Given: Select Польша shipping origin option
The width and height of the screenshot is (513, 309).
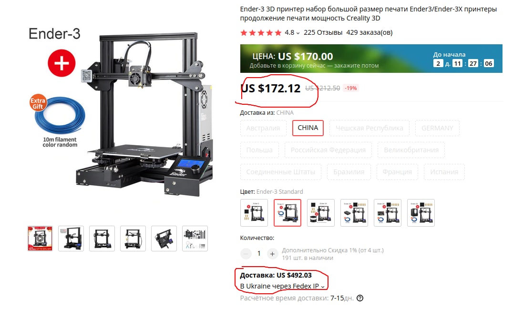Looking at the screenshot, I should tap(259, 150).
